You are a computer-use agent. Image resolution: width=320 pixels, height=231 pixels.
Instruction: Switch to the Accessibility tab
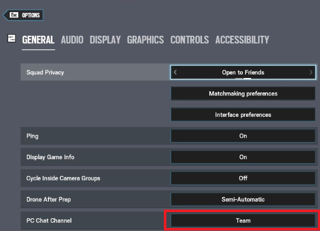click(242, 40)
